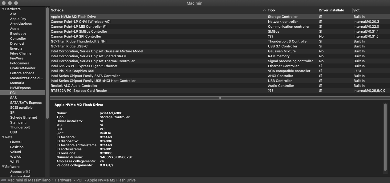Select the Apple NVMe M2 Flash Drive row
The image size is (390, 183).
tap(220, 17)
